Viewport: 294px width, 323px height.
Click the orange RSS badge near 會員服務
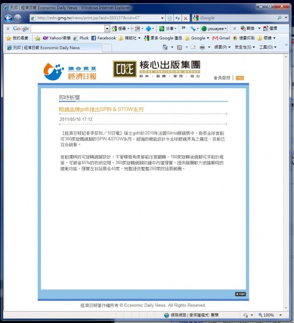click(240, 78)
